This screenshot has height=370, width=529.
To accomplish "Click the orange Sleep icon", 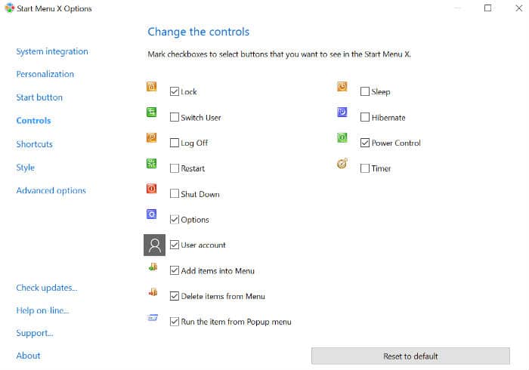I will 342,87.
